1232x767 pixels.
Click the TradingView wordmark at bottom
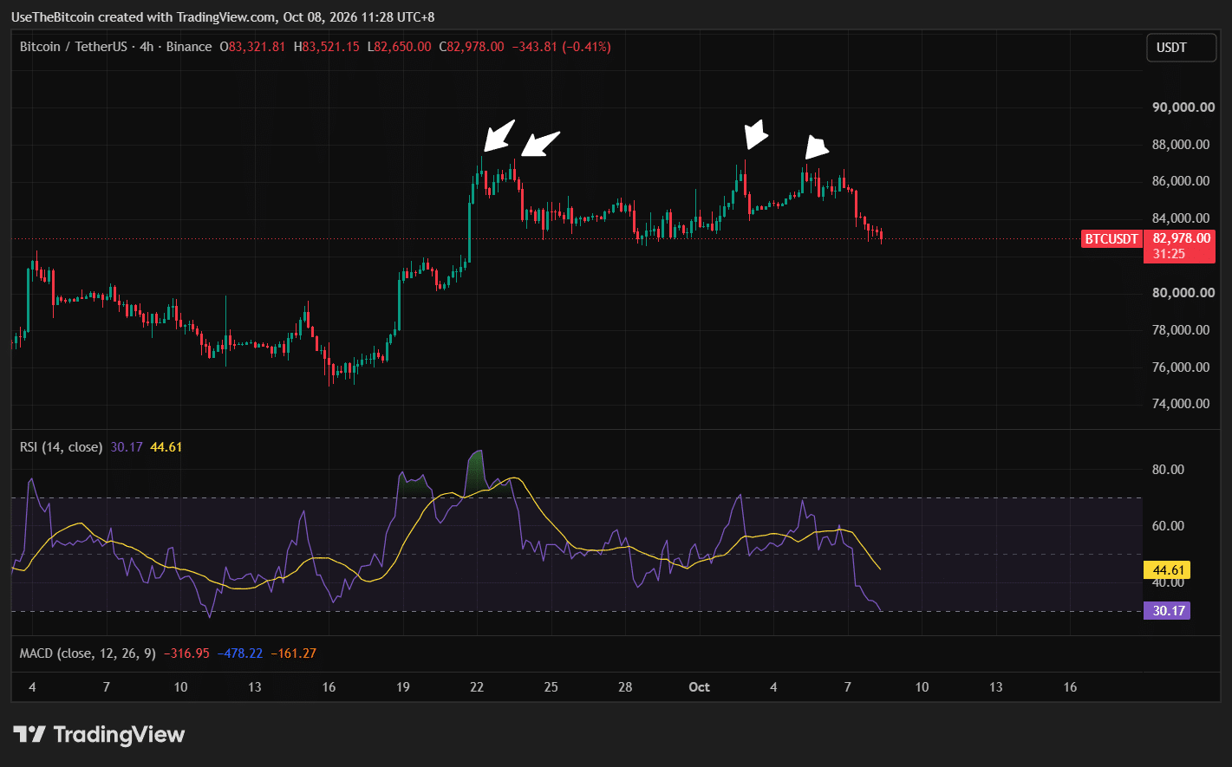(x=119, y=735)
